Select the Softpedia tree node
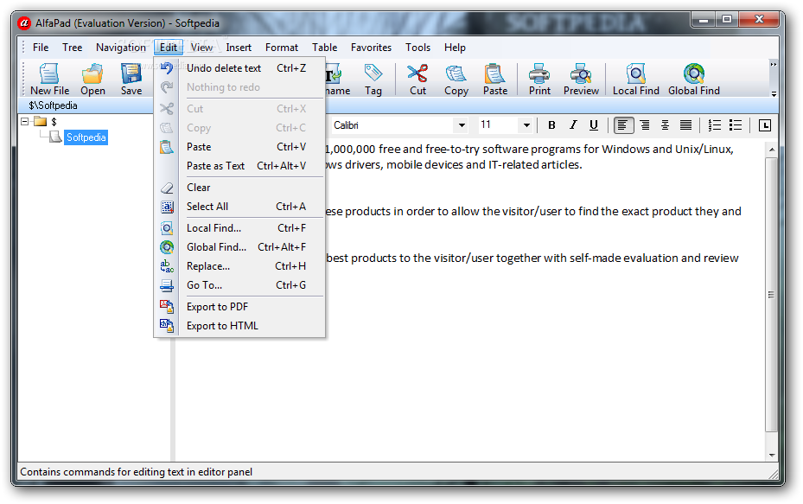Viewport: 803px width, 504px height. pos(86,137)
